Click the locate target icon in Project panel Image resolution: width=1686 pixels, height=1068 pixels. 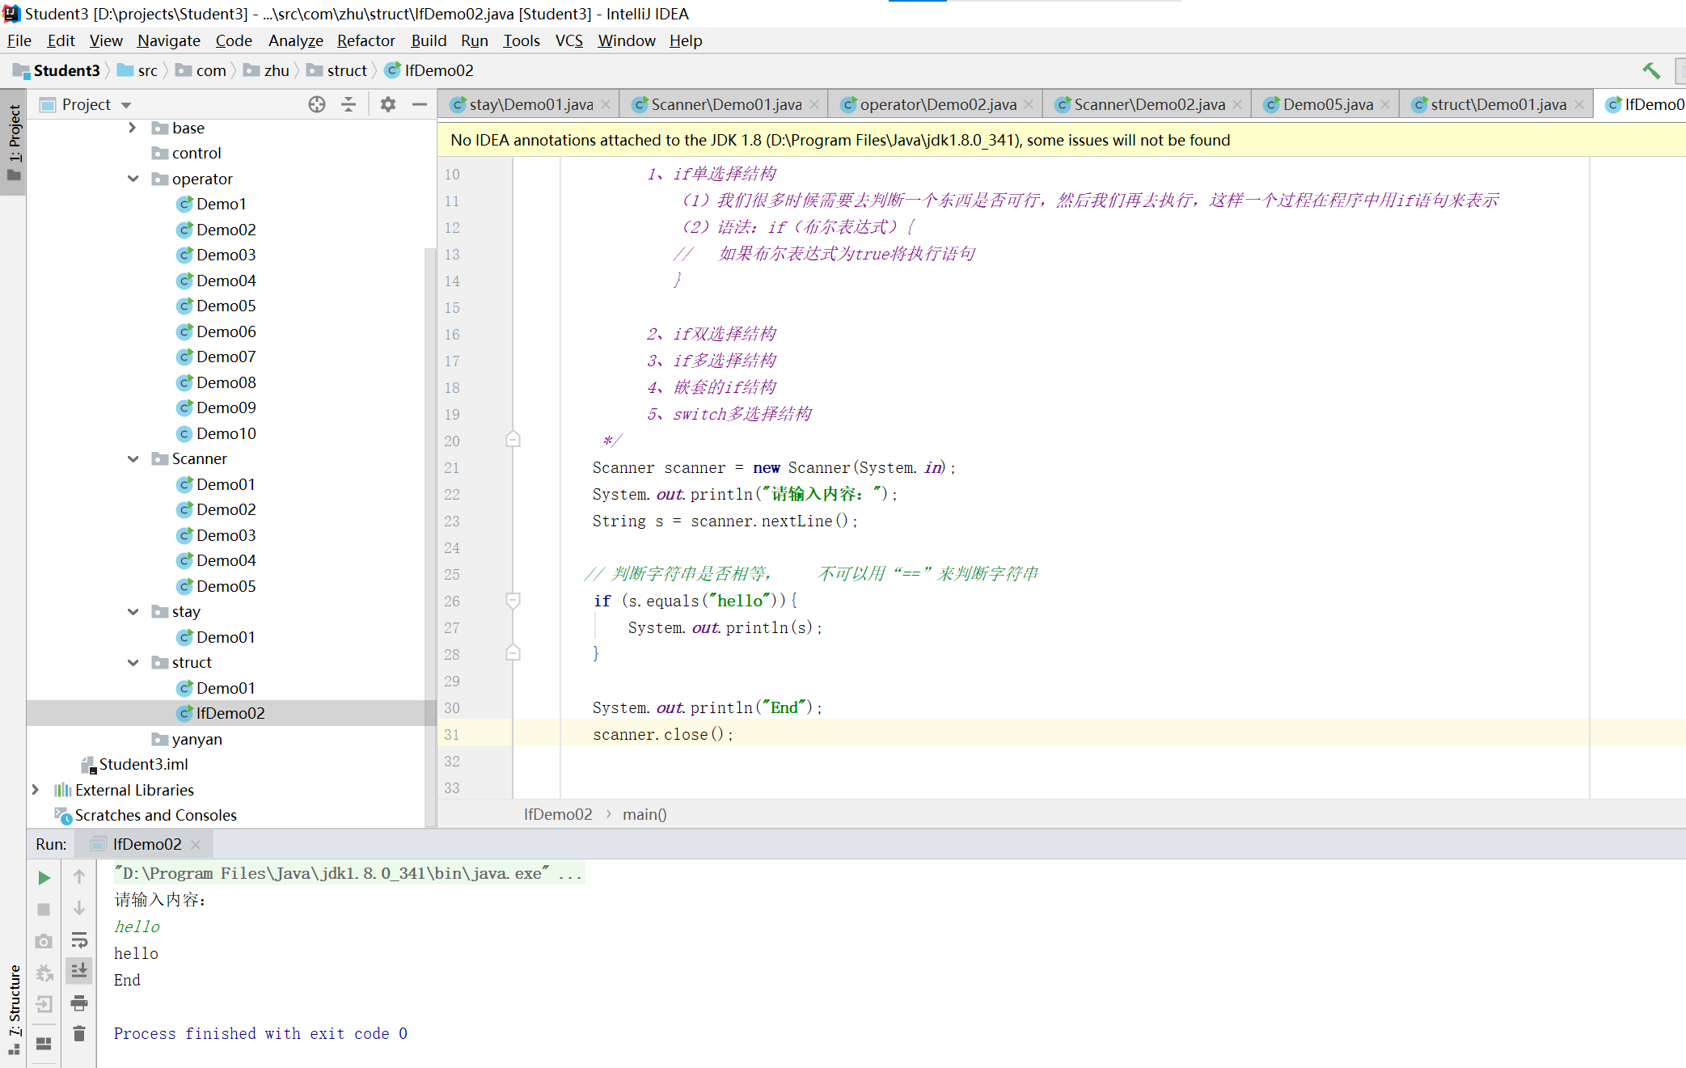317,104
